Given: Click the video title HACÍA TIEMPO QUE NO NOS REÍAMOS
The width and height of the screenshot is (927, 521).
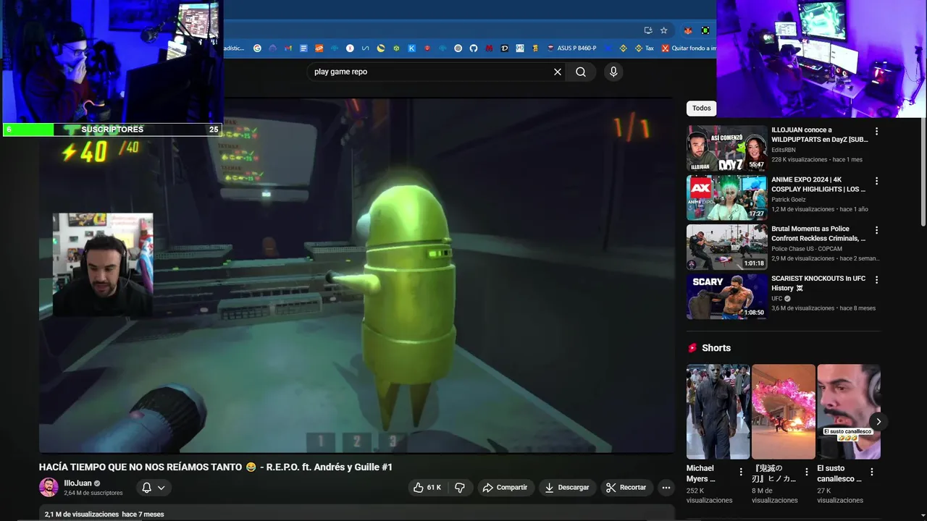Looking at the screenshot, I should 216,467.
